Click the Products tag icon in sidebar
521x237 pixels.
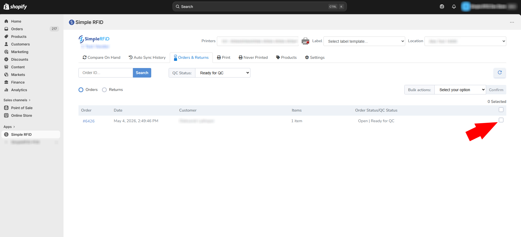[x=6, y=36]
